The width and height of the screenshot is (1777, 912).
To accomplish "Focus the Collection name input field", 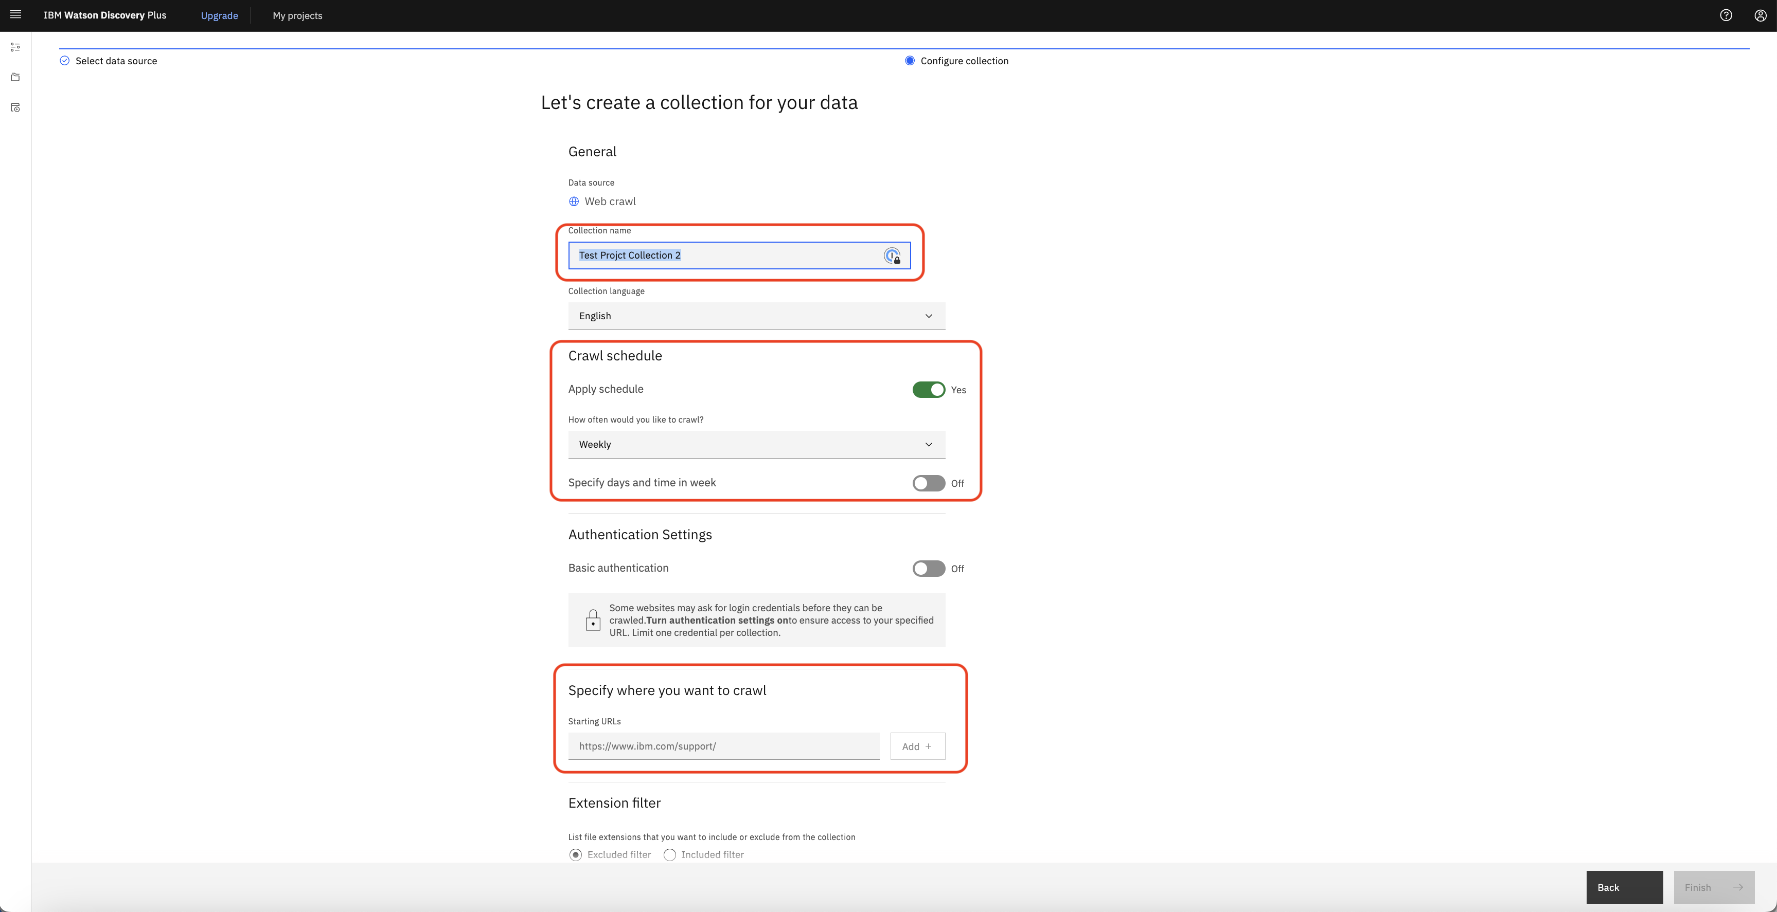I will click(739, 256).
